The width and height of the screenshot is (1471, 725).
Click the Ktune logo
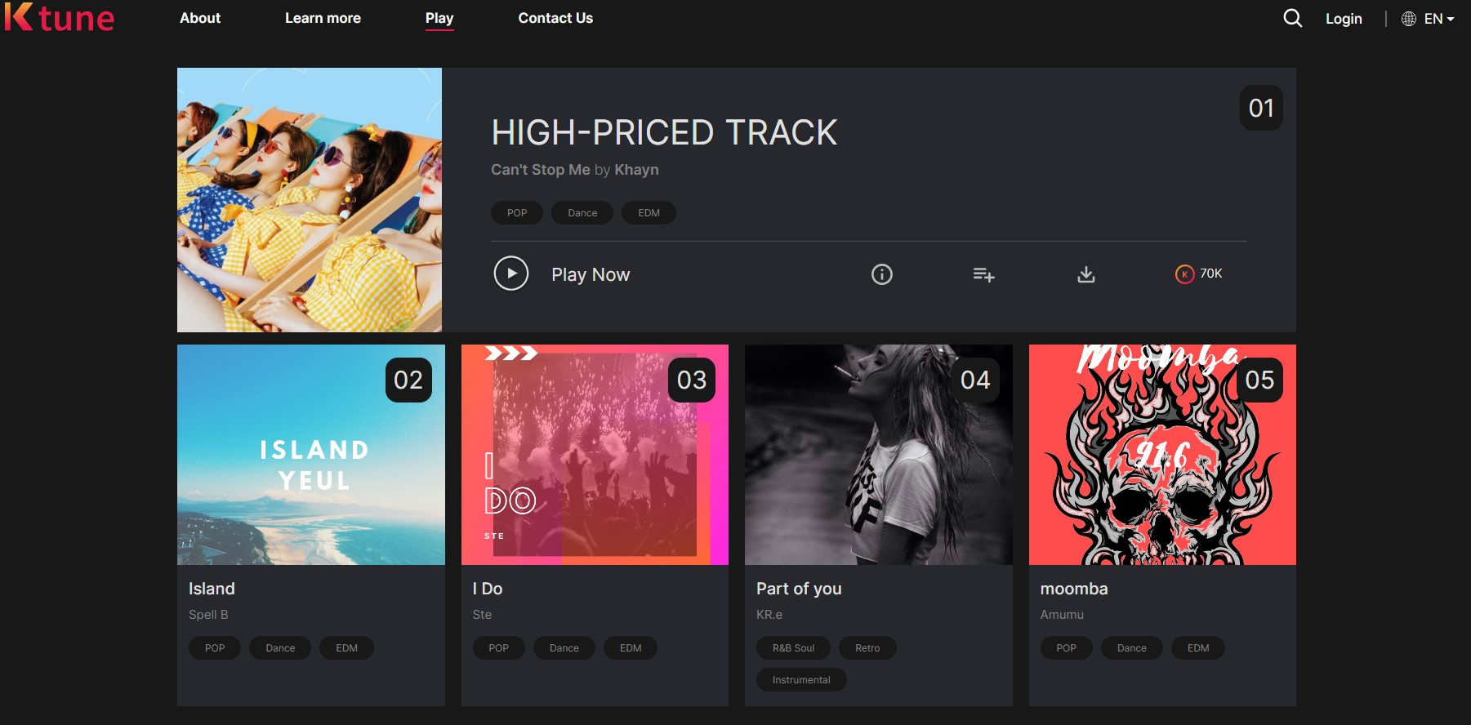[59, 17]
